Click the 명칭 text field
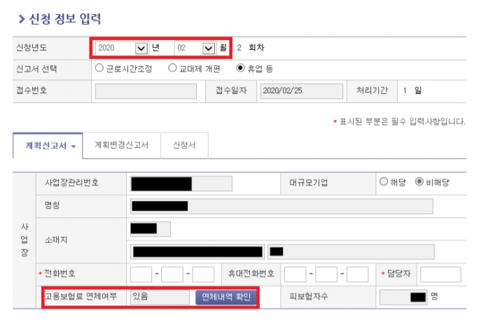The height and width of the screenshot is (323, 488). (x=281, y=206)
